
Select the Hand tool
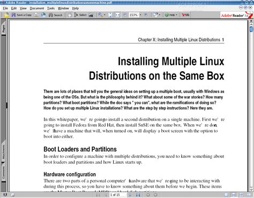[69, 15]
